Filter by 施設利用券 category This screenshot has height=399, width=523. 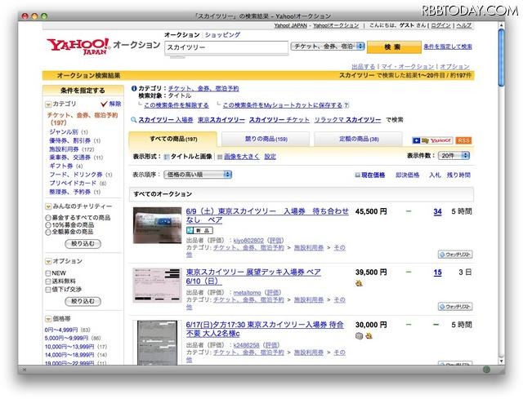64,149
